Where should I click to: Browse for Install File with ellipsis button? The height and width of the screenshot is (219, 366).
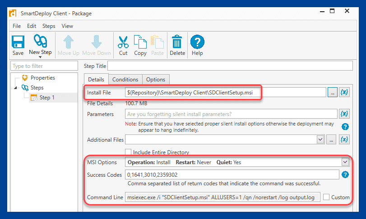pyautogui.click(x=333, y=93)
